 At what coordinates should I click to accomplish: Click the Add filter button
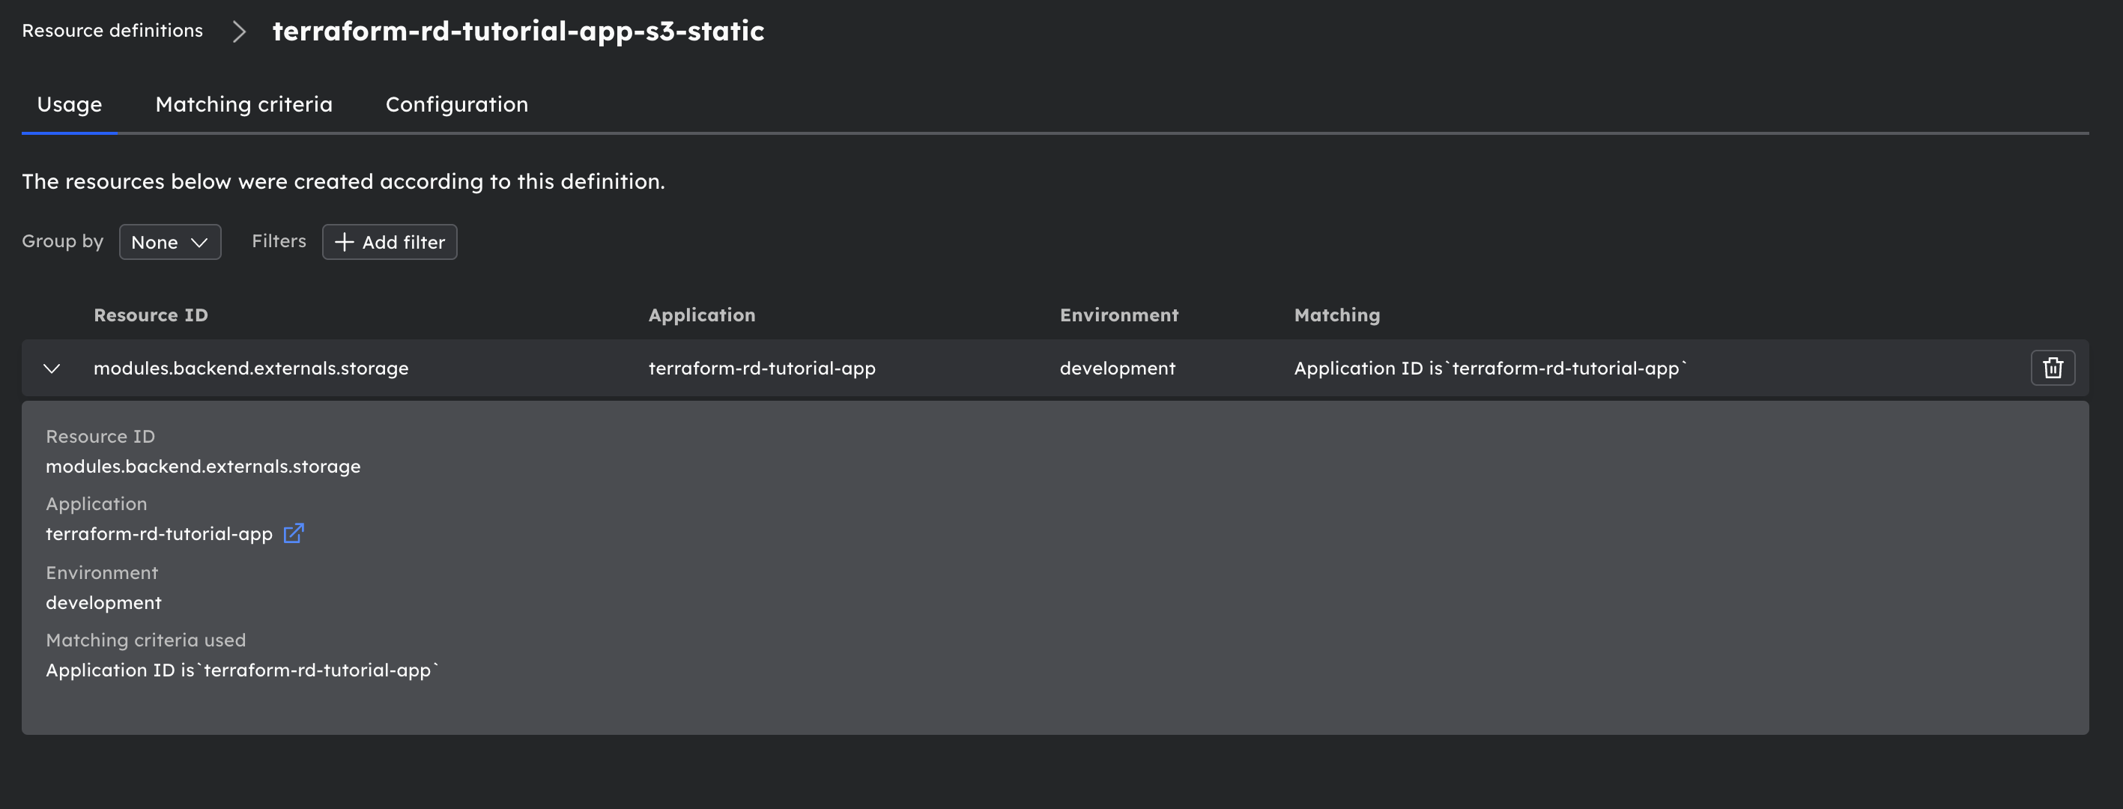(390, 242)
